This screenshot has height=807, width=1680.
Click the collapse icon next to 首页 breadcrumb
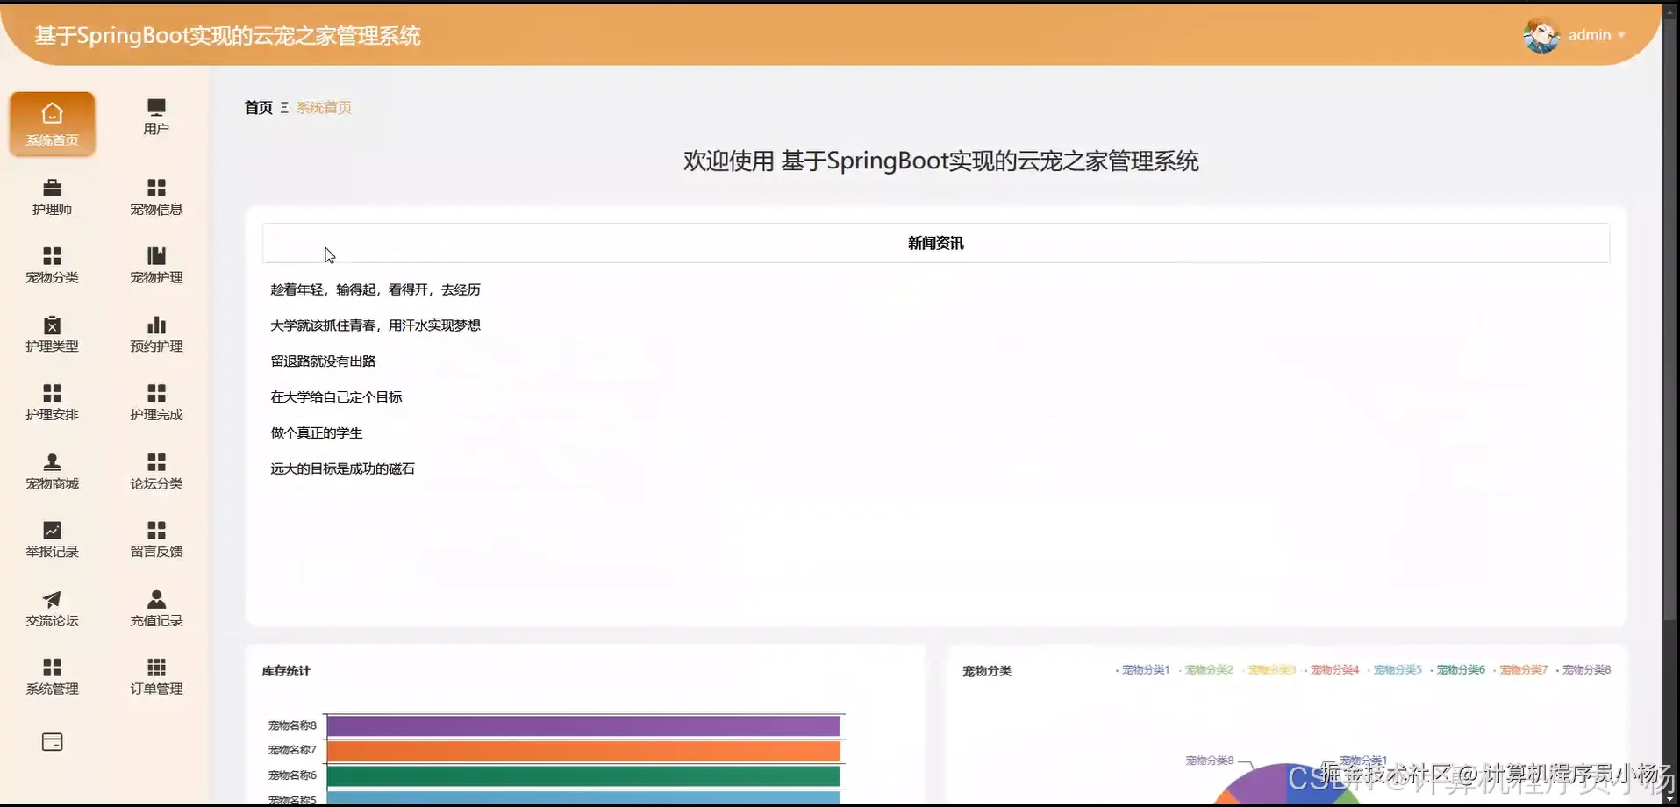[x=283, y=107]
